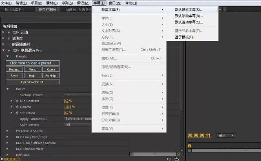Click 新建字幕(E) menu entry
Image resolution: width=261 pixels, height=161 pixels.
tap(129, 10)
